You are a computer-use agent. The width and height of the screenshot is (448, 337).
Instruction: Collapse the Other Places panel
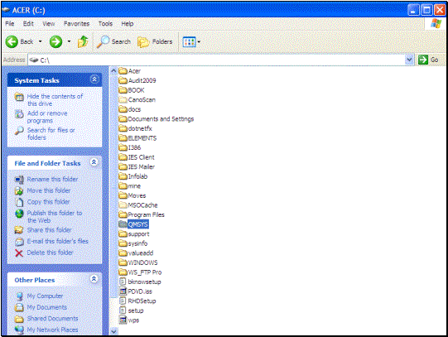(x=94, y=279)
